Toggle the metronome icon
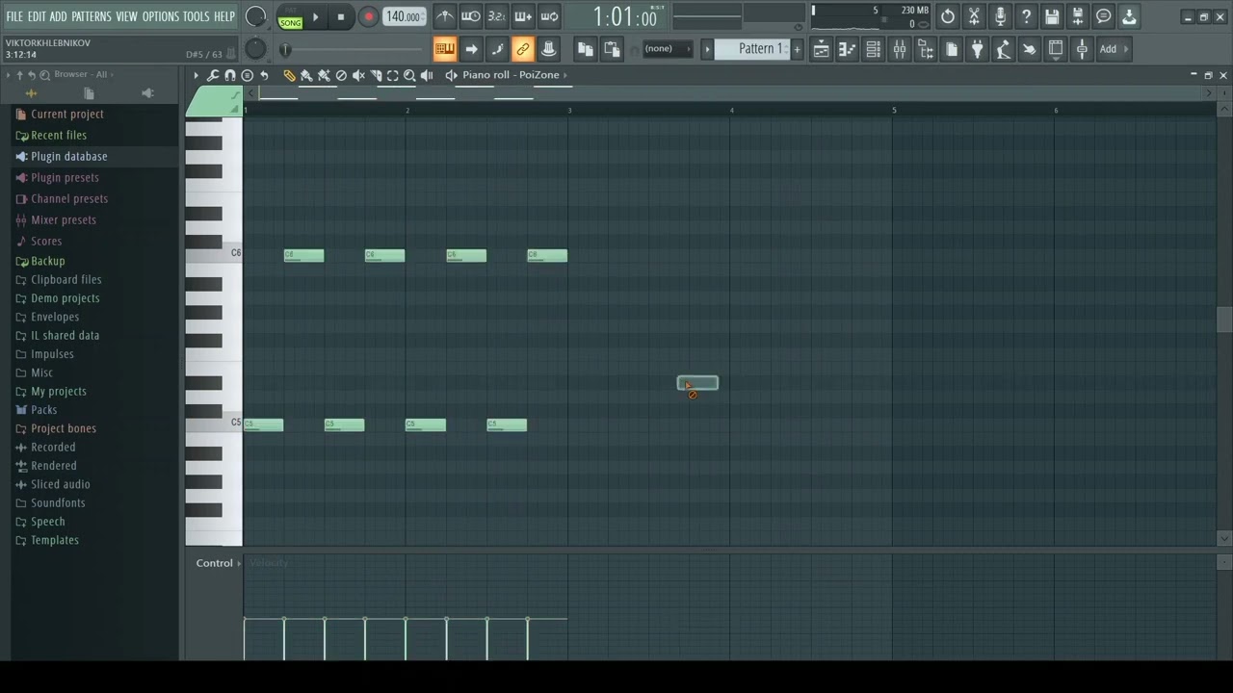Screen dimensions: 1233x693 (445, 16)
